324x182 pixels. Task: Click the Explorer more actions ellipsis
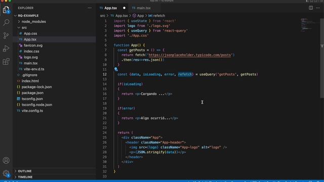click(x=90, y=8)
